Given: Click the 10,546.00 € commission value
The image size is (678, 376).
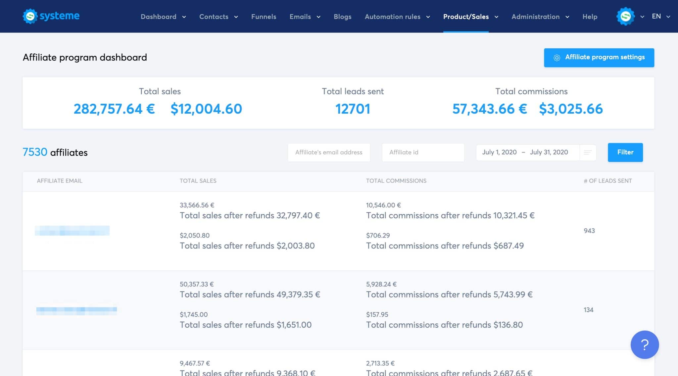Looking at the screenshot, I should click(383, 205).
